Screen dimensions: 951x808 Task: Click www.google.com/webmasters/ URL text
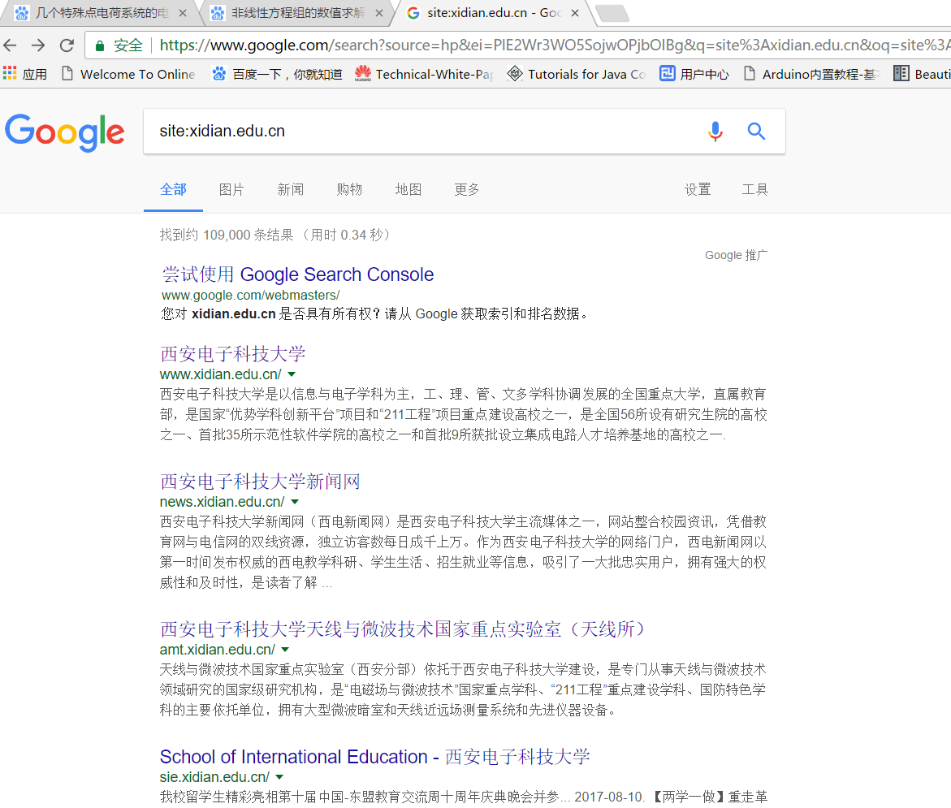tap(250, 296)
